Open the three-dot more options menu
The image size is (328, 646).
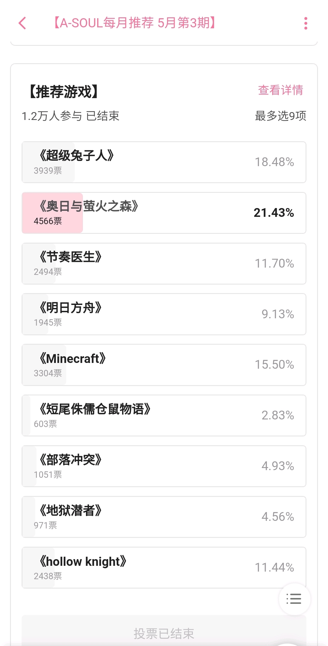[x=306, y=23]
